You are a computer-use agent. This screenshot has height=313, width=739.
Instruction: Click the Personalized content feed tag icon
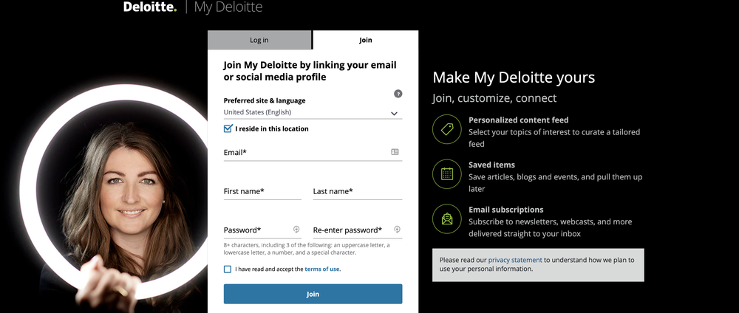(446, 130)
